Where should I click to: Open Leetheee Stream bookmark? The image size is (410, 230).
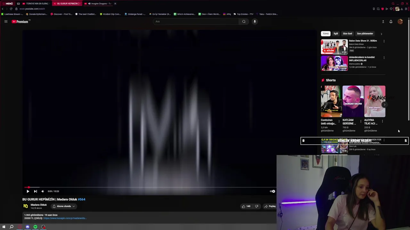12,14
